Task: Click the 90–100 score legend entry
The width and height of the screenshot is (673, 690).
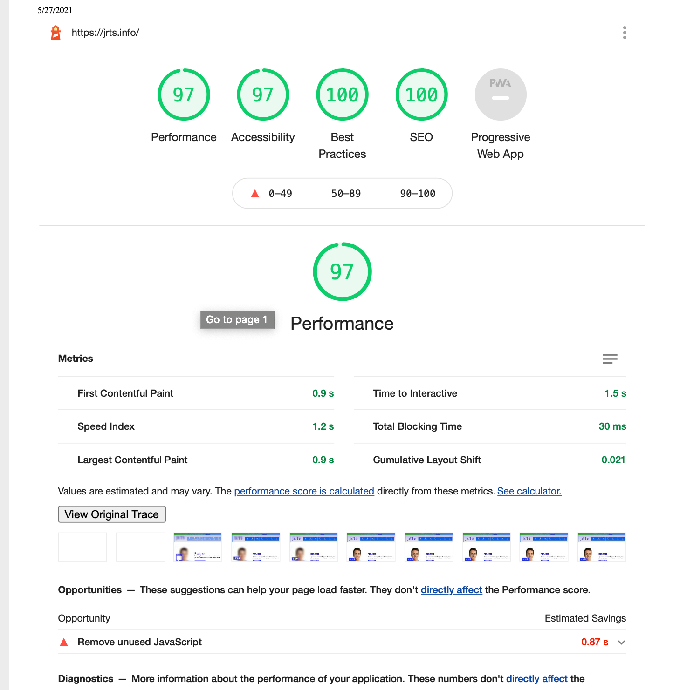Action: pyautogui.click(x=418, y=194)
